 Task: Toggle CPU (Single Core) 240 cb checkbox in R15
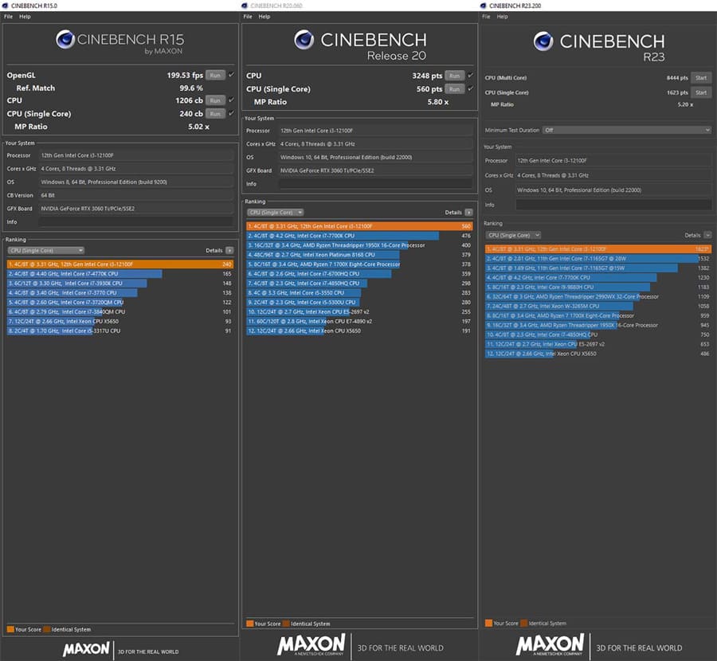[231, 113]
